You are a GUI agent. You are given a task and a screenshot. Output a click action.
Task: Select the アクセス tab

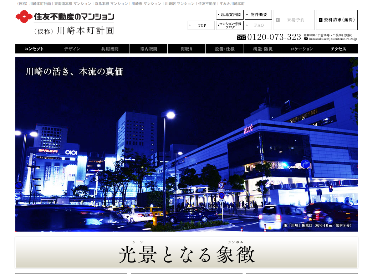pos(339,49)
